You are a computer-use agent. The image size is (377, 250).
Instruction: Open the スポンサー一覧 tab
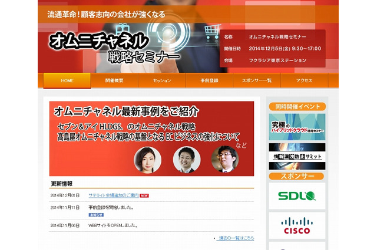pos(257,81)
